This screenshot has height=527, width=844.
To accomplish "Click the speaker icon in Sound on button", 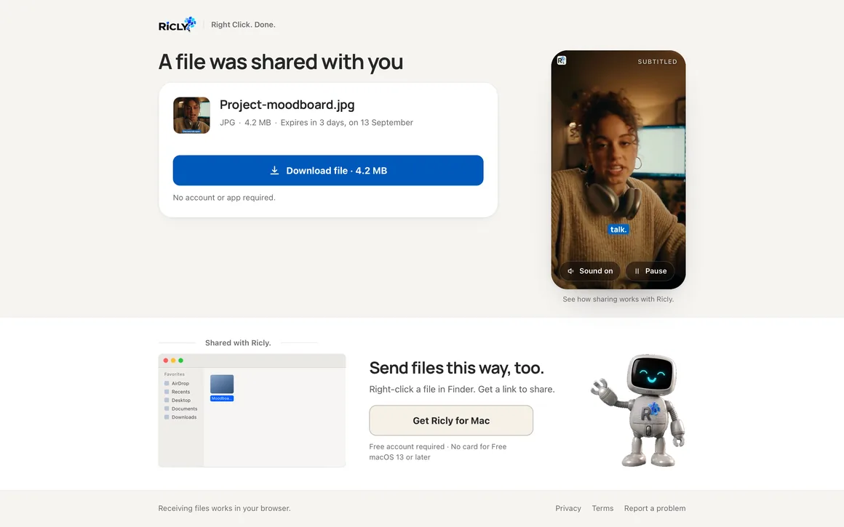I will [x=570, y=271].
